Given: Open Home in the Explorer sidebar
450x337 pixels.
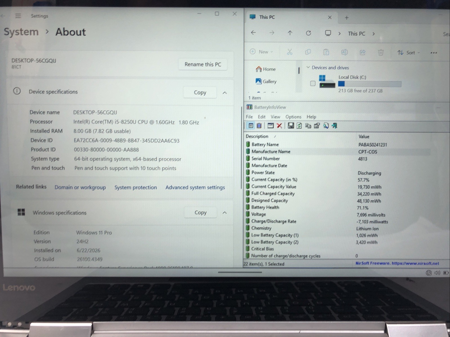Looking at the screenshot, I should point(266,69).
